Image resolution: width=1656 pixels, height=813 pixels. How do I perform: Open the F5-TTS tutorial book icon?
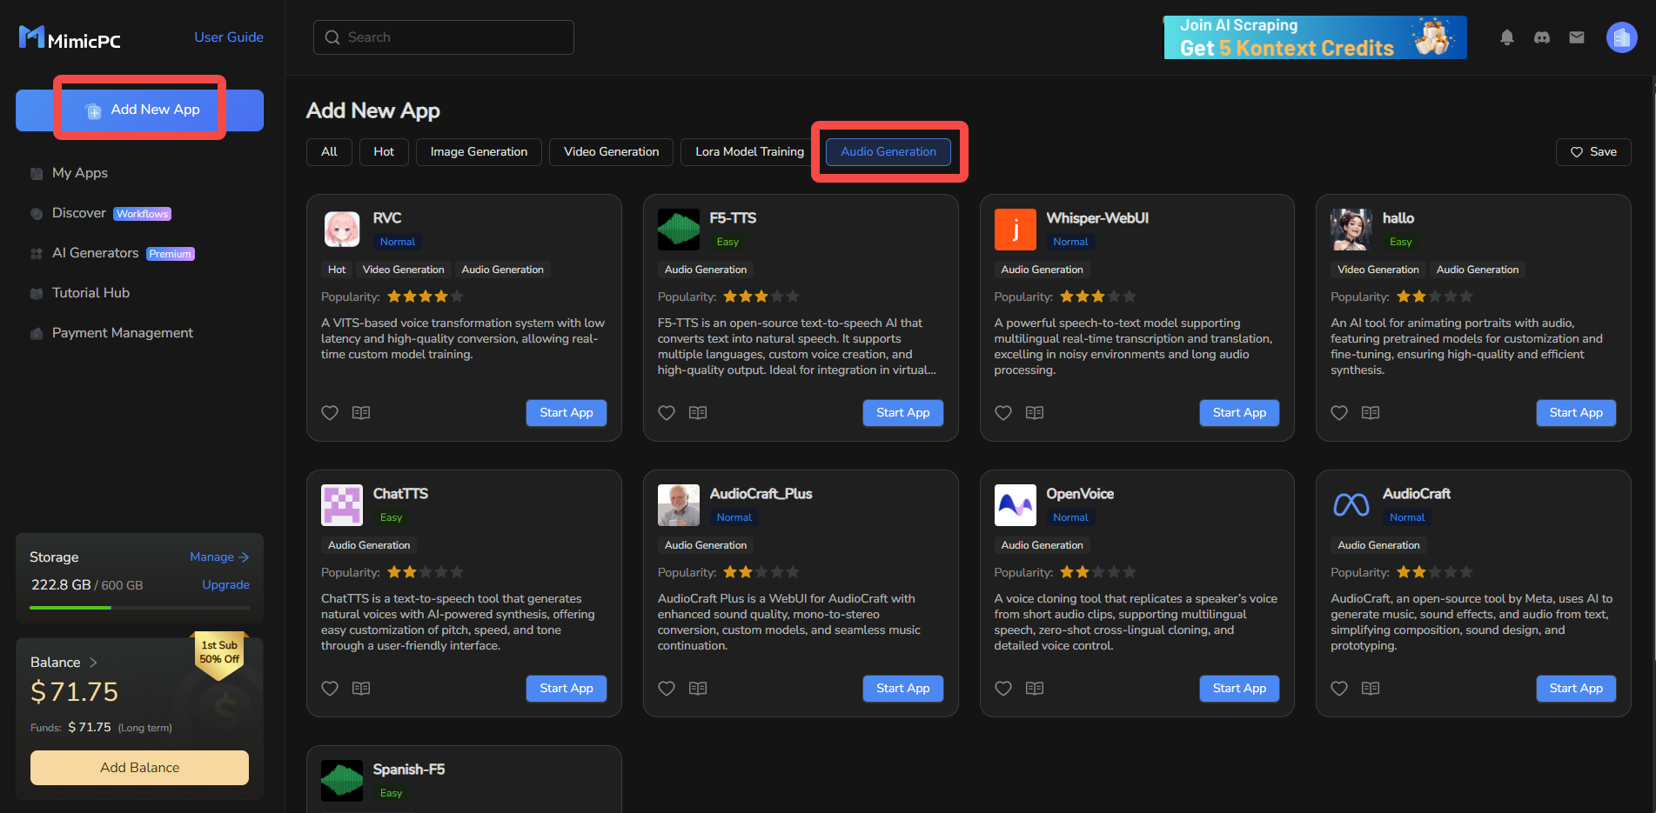point(698,413)
